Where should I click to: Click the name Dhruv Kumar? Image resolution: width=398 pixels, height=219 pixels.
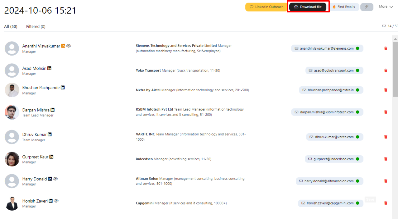[x=34, y=135]
